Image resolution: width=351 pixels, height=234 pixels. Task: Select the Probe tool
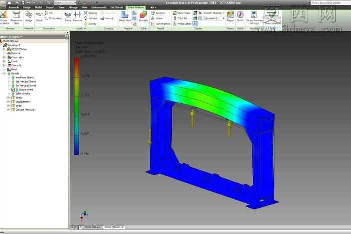(157, 18)
